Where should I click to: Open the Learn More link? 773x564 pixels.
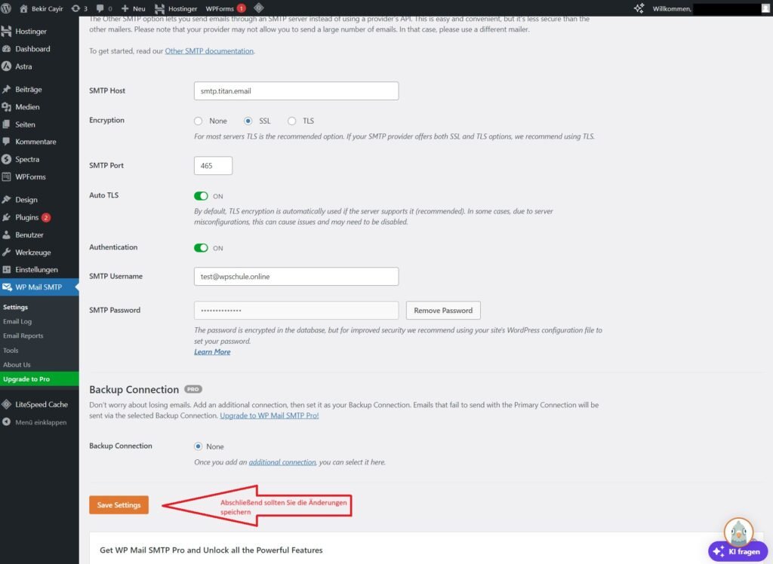(x=212, y=351)
